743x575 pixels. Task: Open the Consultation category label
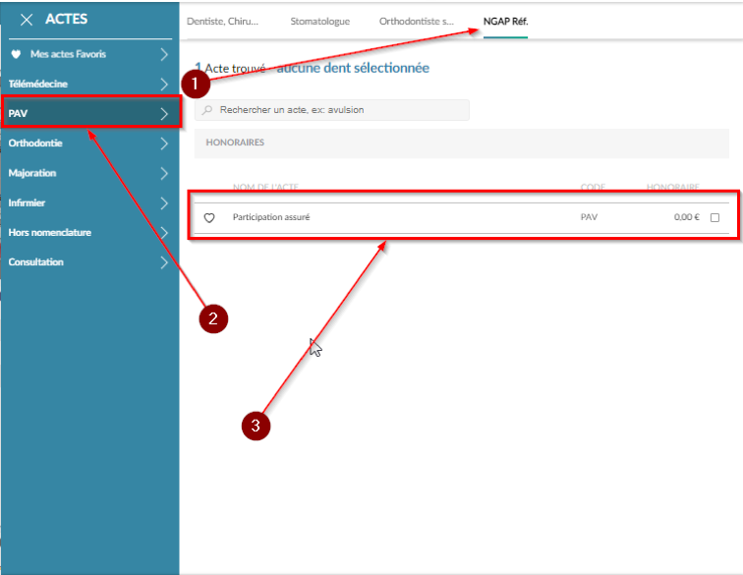[36, 262]
